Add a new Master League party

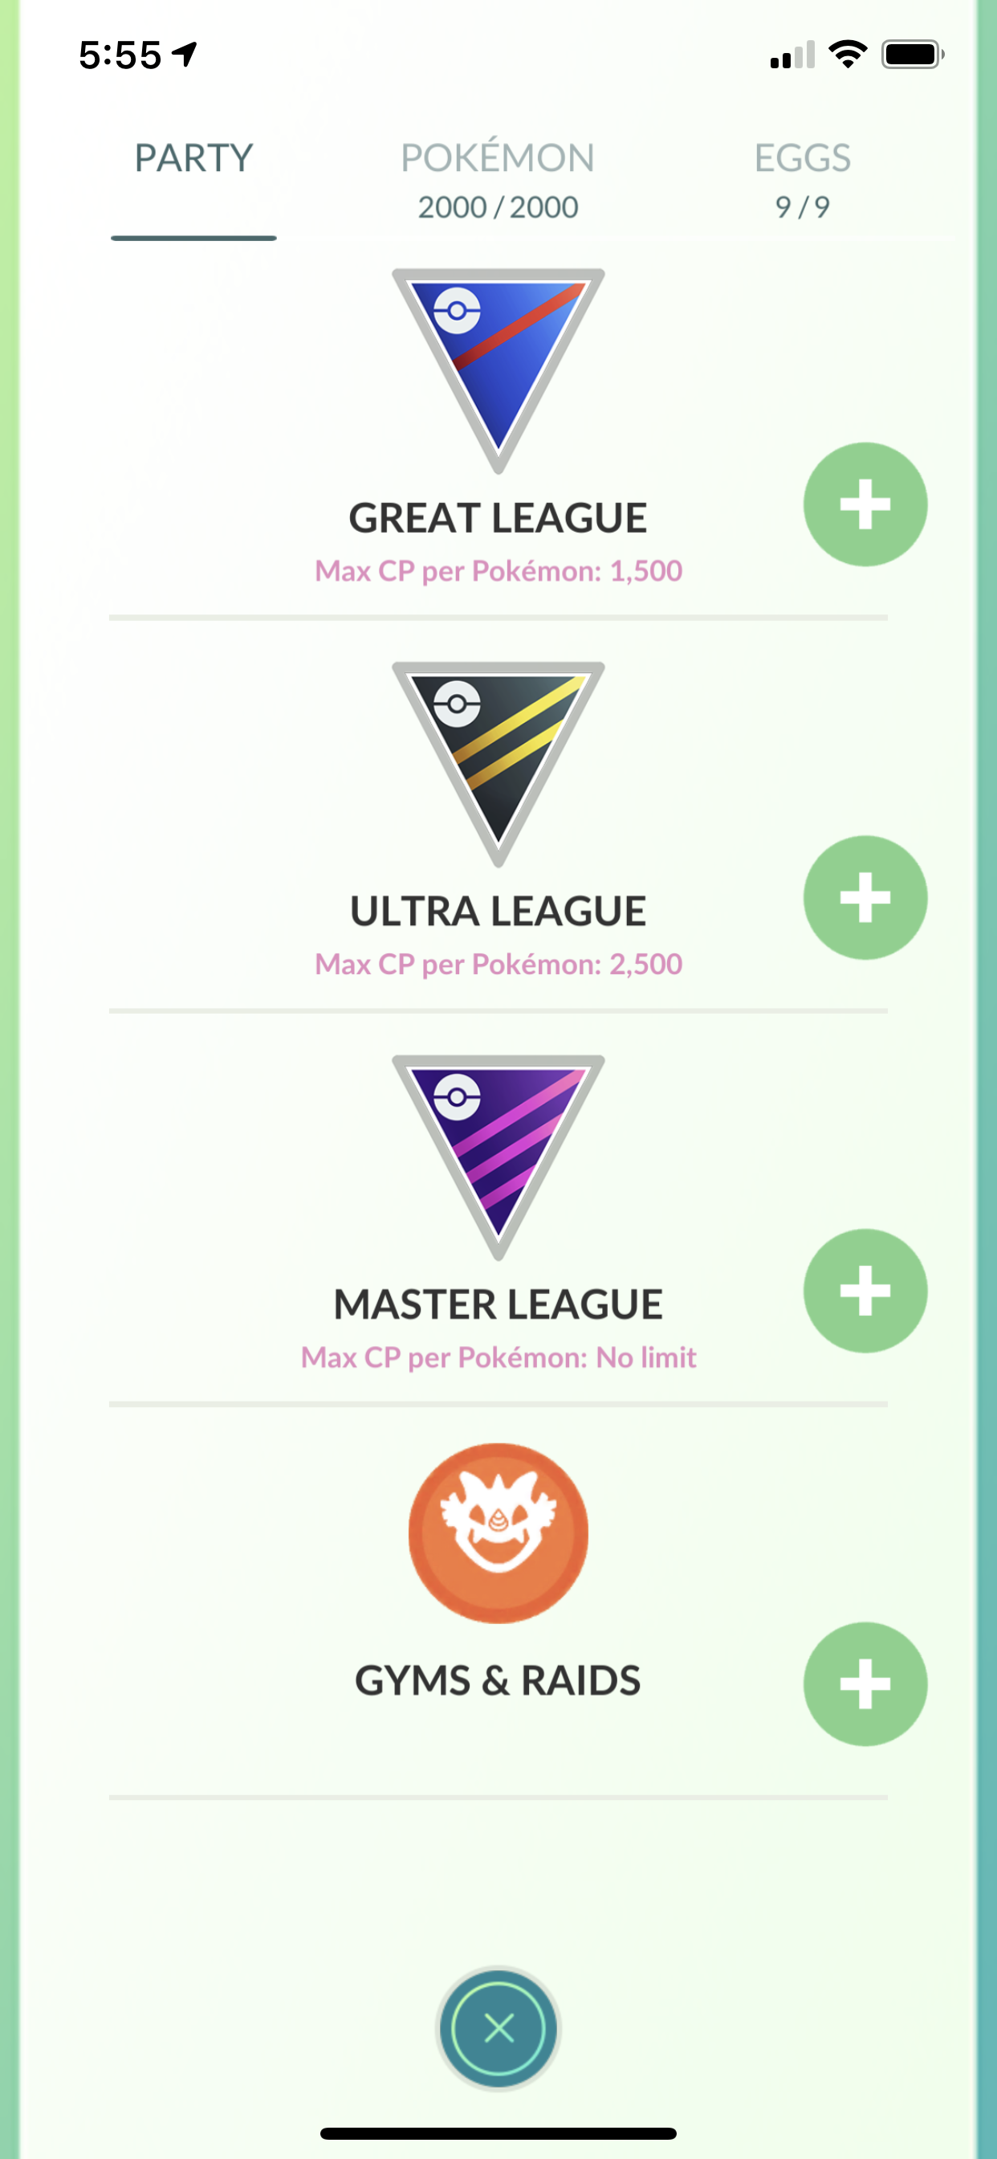click(x=865, y=1291)
